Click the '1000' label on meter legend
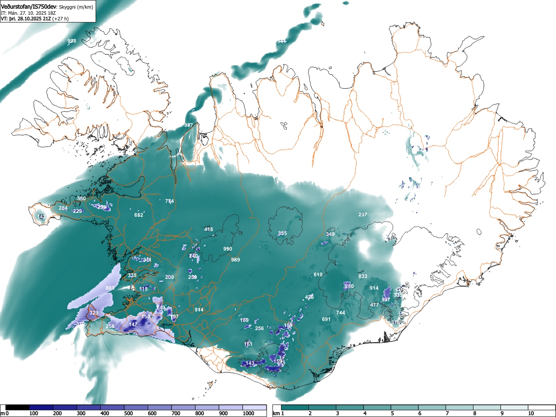The height and width of the screenshot is (417, 556). [x=248, y=414]
